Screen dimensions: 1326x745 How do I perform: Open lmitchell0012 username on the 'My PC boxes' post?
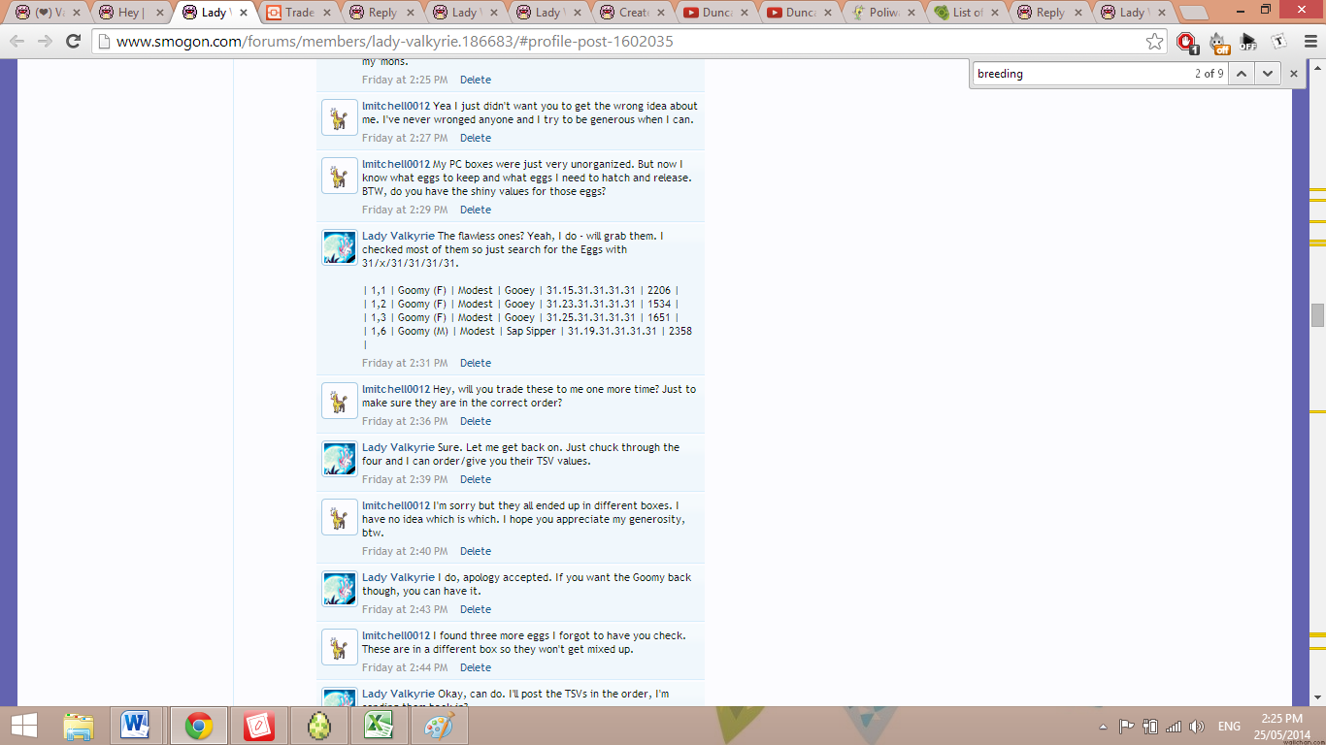point(395,164)
